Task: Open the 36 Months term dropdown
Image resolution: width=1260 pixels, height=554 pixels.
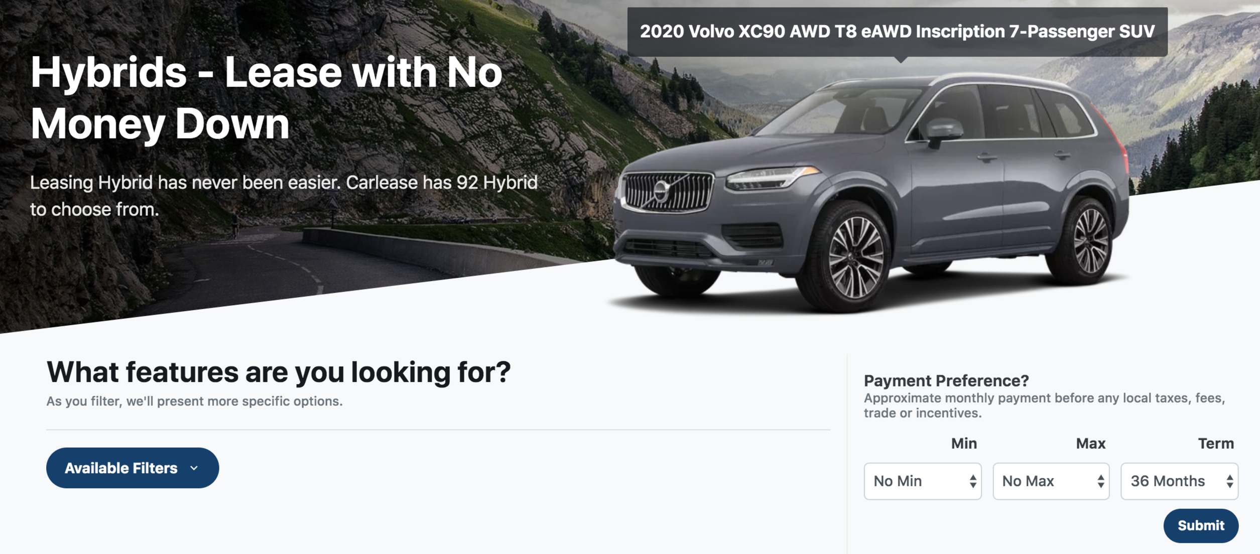Action: coord(1179,481)
